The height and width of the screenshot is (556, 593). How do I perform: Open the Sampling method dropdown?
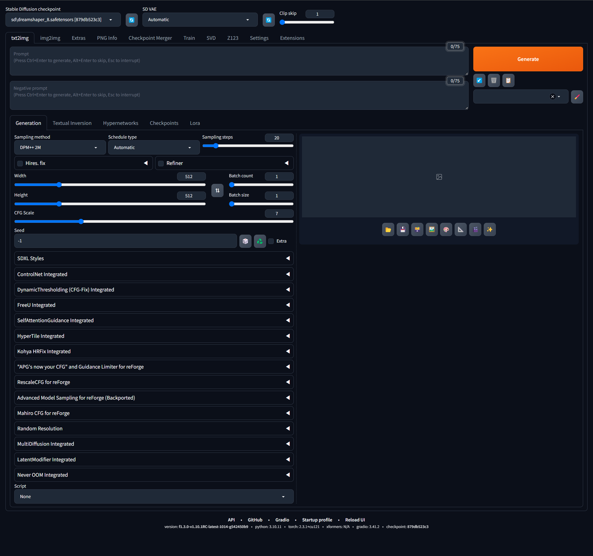coord(60,148)
